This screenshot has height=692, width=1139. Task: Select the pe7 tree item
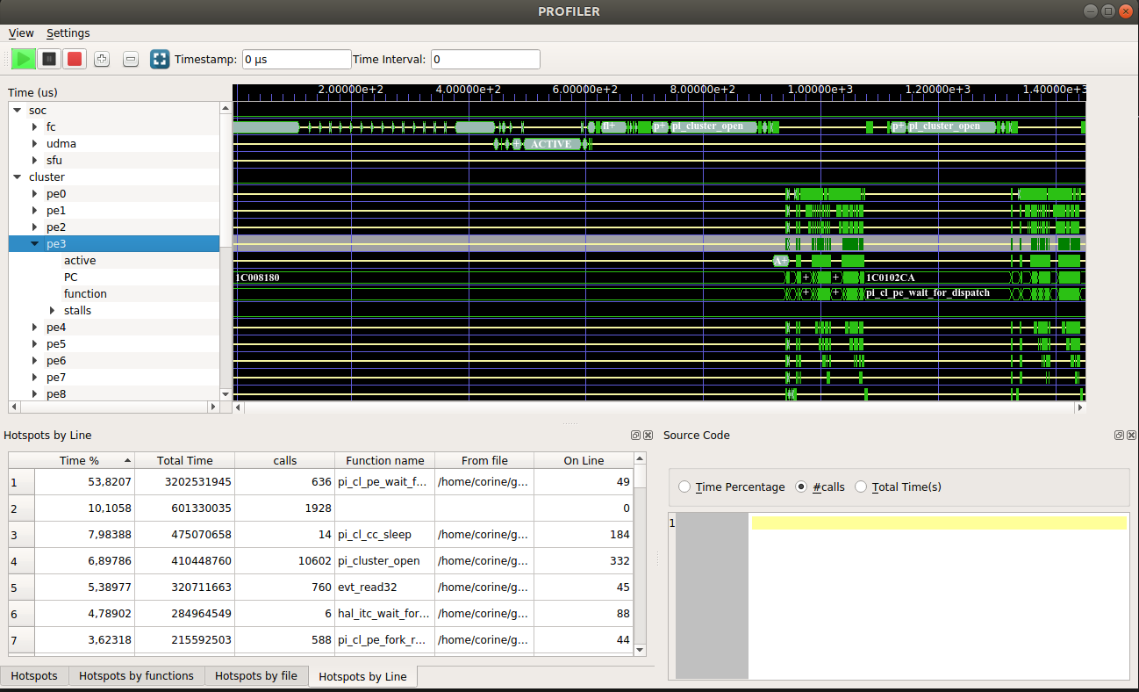pyautogui.click(x=56, y=378)
